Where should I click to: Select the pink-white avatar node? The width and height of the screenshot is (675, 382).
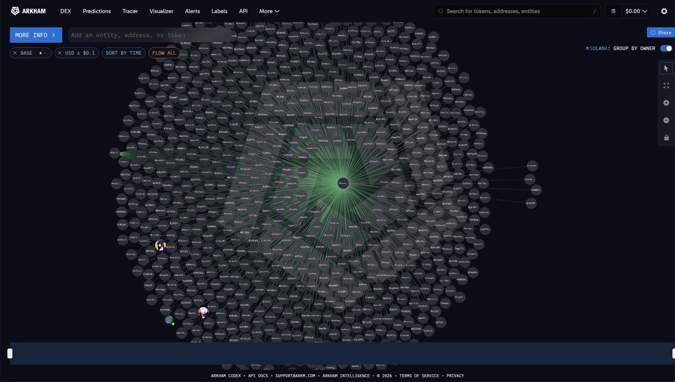203,312
